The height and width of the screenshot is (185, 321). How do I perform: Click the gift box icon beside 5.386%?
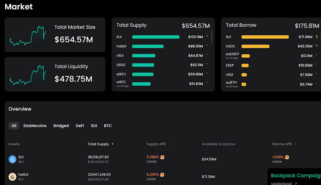(x=163, y=157)
